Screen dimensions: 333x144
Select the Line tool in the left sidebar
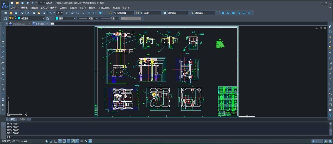click(3, 26)
